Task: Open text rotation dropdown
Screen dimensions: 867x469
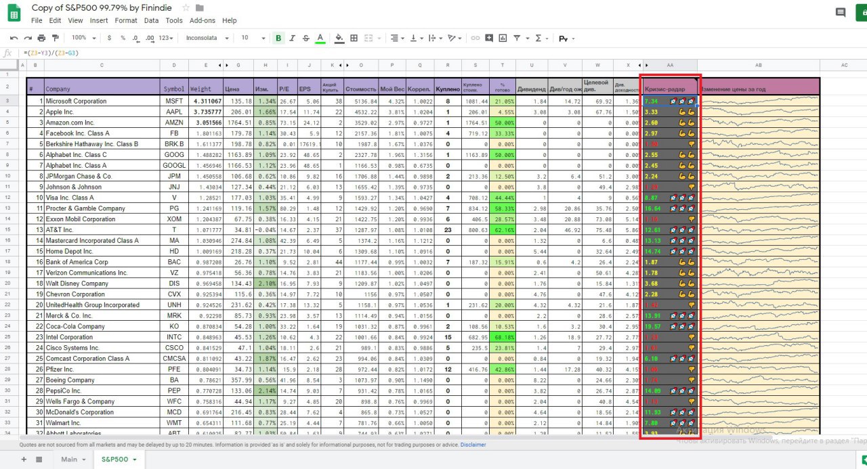Action: 455,38
